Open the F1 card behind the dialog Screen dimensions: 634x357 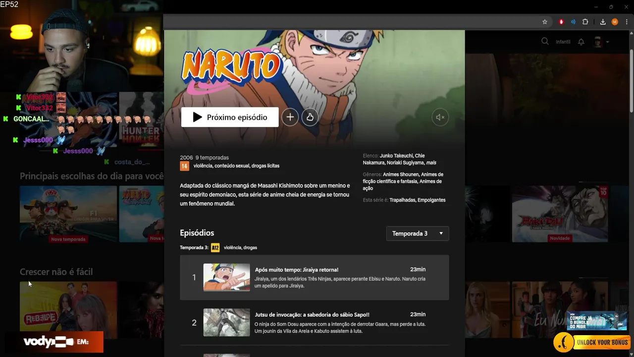pyautogui.click(x=68, y=214)
